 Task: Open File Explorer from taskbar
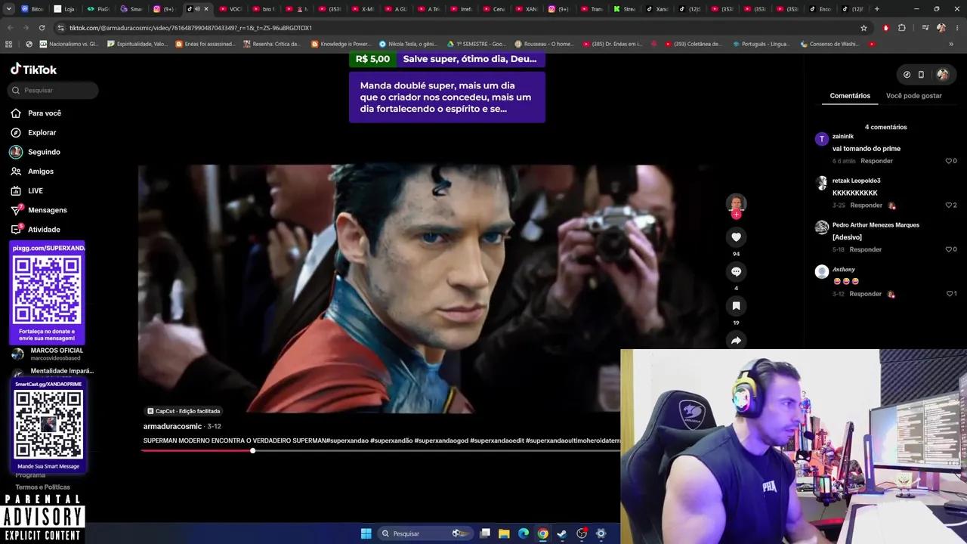(x=504, y=533)
